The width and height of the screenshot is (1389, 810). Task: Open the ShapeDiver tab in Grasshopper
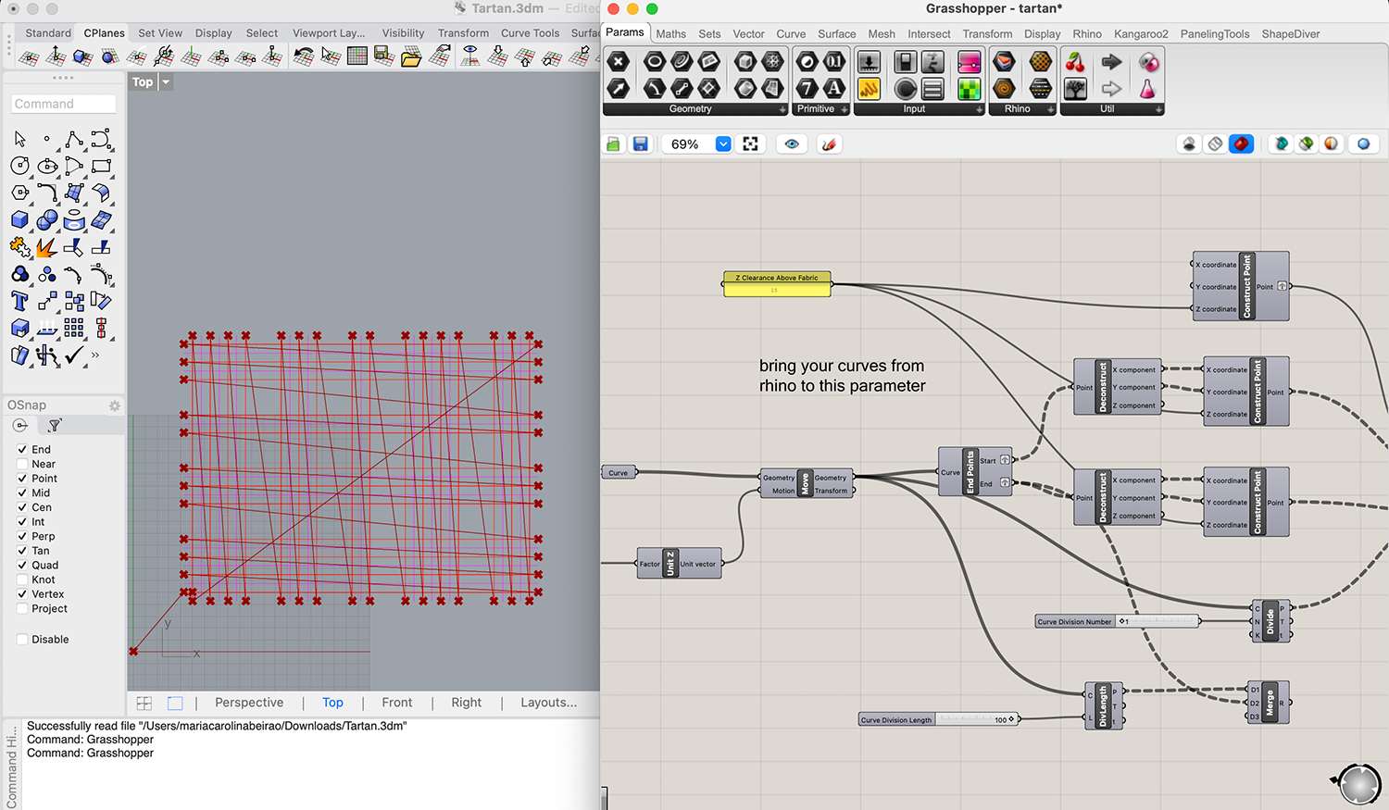click(x=1291, y=34)
